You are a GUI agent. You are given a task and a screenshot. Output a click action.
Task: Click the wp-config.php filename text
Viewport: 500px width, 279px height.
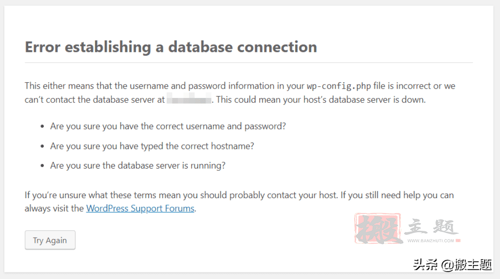pos(338,86)
